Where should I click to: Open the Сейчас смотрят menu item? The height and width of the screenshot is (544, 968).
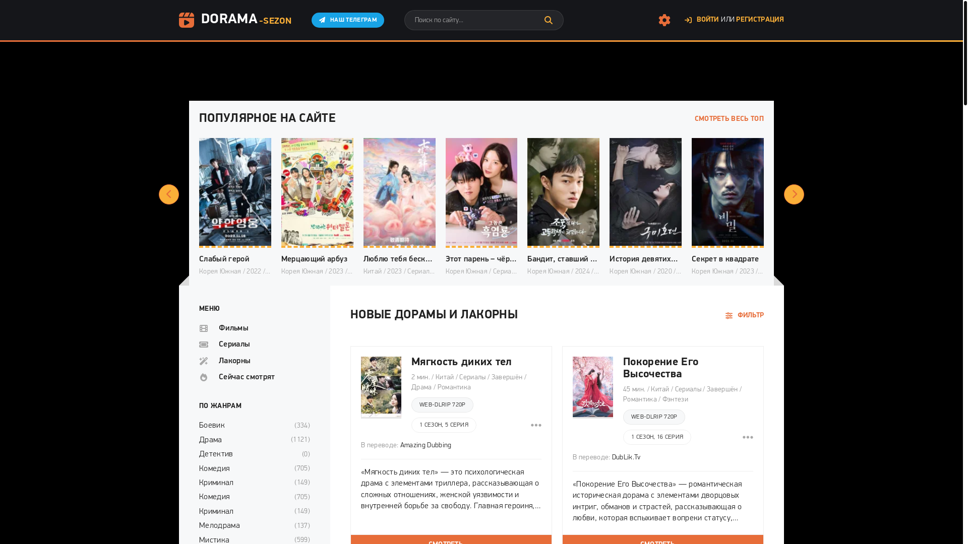pyautogui.click(x=247, y=377)
